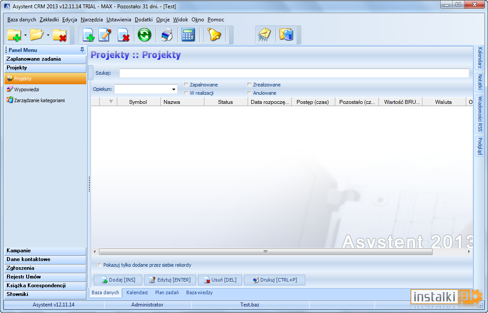Open Zakładki menu

tap(49, 20)
